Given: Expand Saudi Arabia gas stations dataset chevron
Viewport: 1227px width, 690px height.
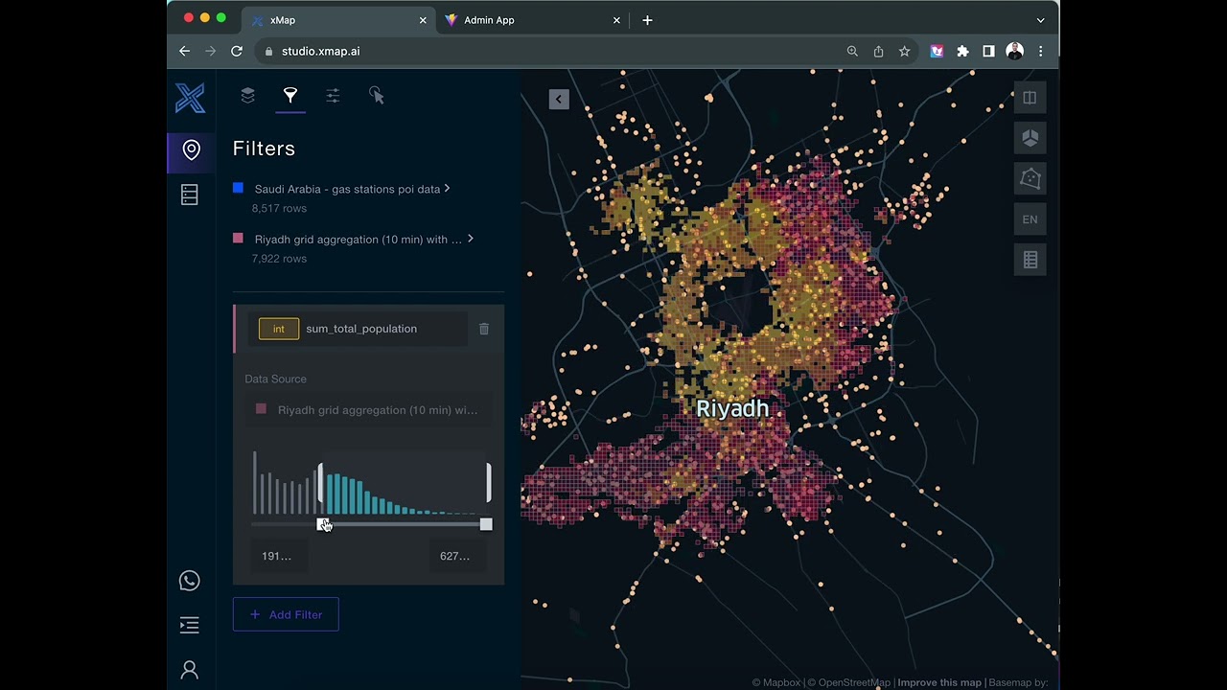Looking at the screenshot, I should click(447, 189).
